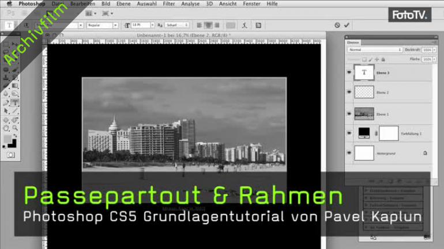The width and height of the screenshot is (444, 249).
Task: Select the Gradient tool
Action: point(15,86)
